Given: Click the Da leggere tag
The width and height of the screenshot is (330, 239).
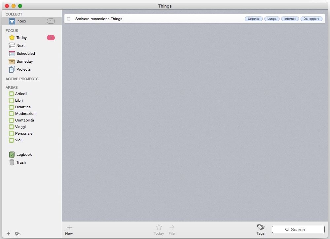Looking at the screenshot, I should coord(311,19).
